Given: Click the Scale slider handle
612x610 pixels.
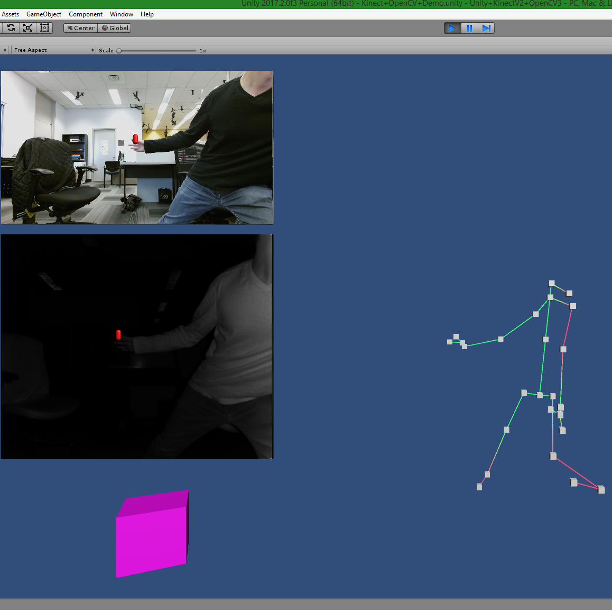Looking at the screenshot, I should [x=119, y=51].
